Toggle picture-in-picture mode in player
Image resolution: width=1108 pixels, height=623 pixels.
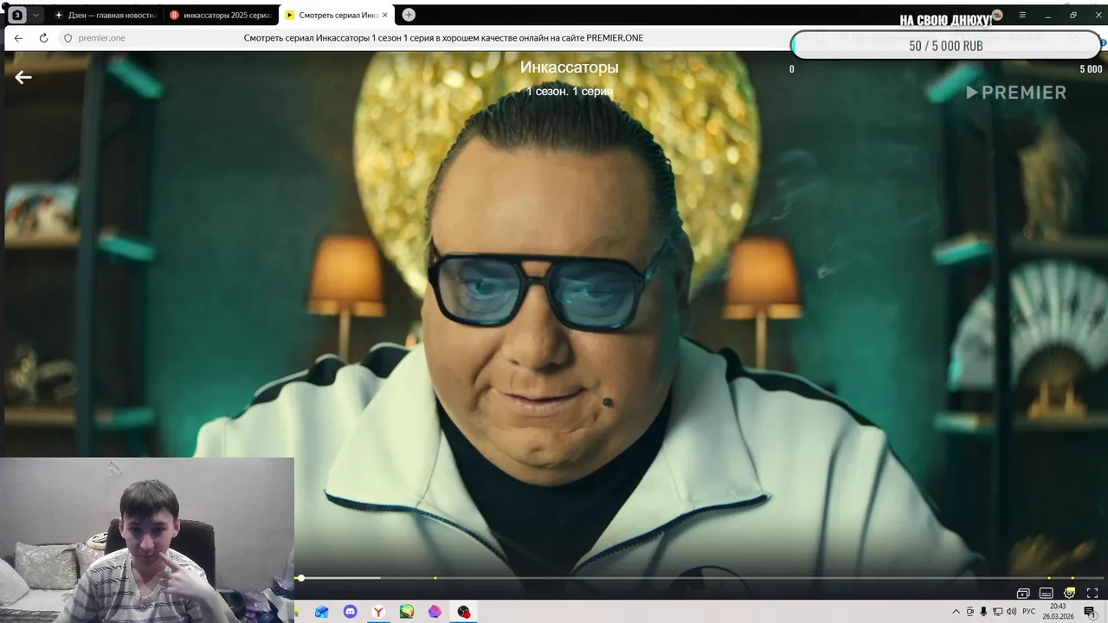[1023, 593]
